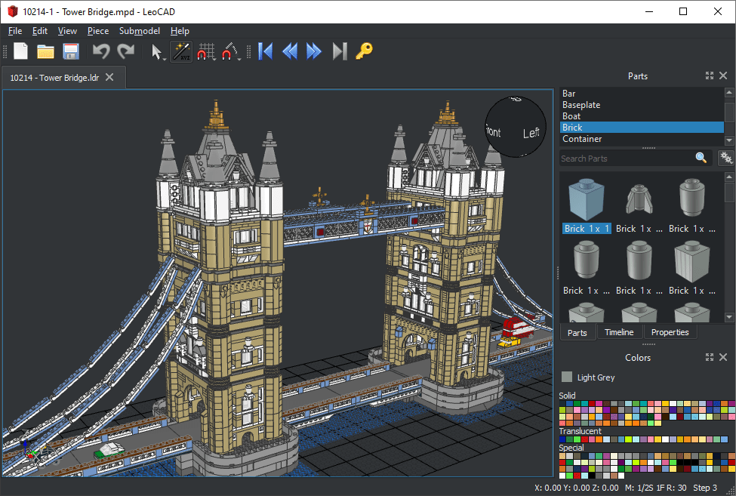Enable the golden key lock toggle
736x496 pixels.
click(x=364, y=51)
